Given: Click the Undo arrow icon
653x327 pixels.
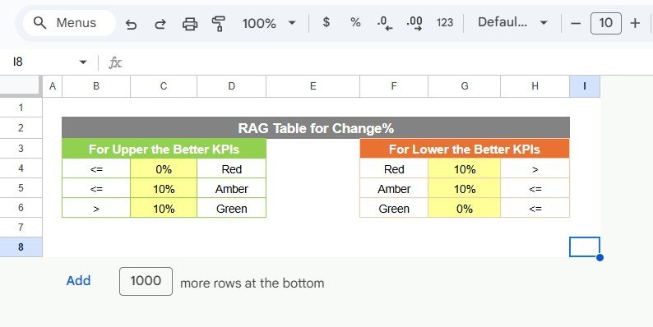Looking at the screenshot, I should pos(132,24).
